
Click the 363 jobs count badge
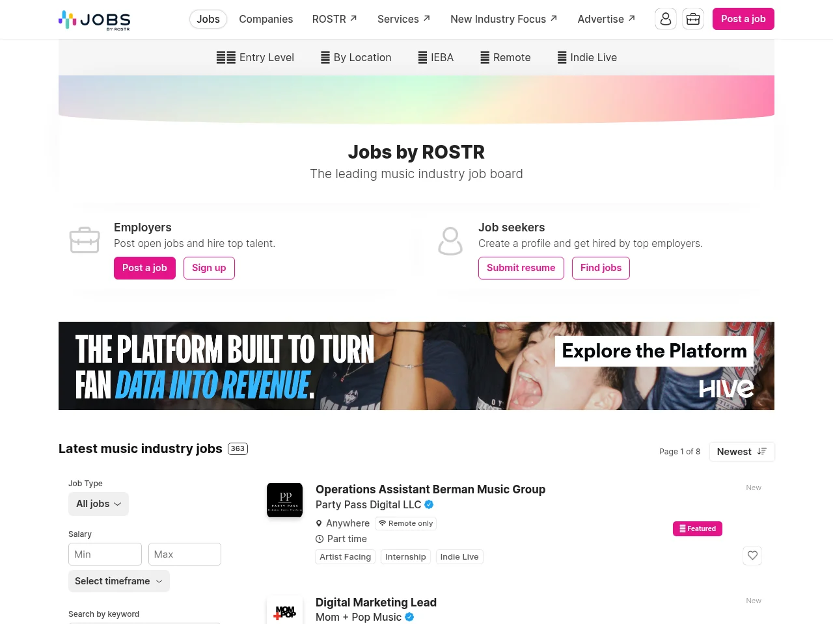238,448
